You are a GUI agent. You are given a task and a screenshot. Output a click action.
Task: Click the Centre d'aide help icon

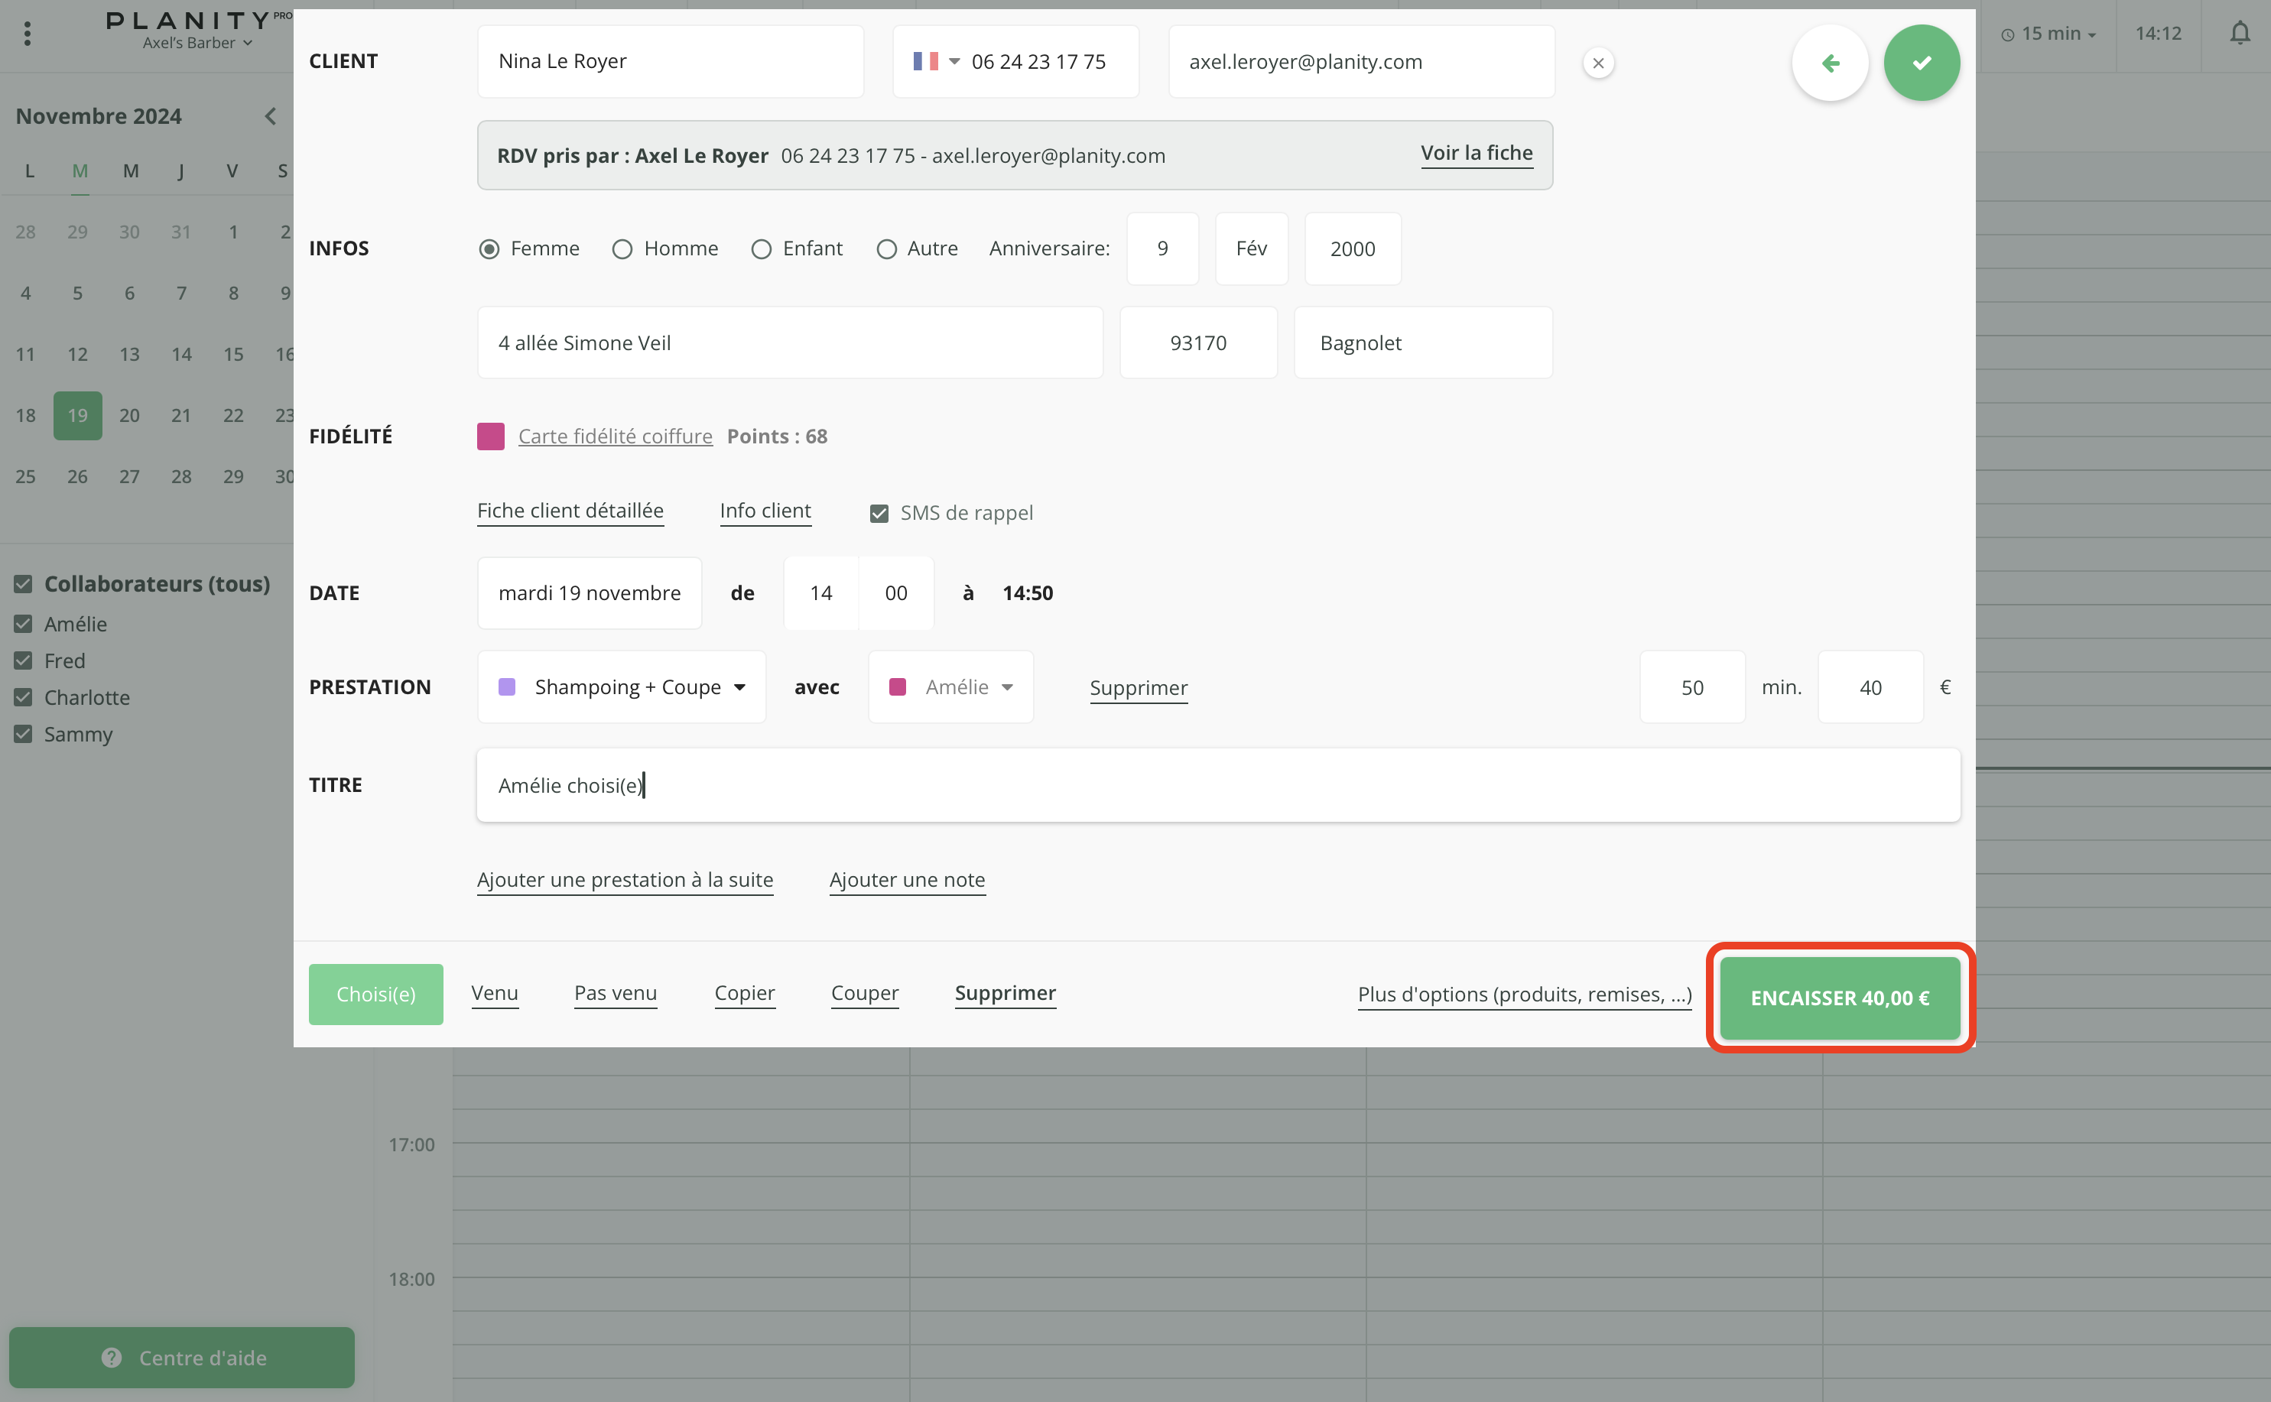point(112,1357)
